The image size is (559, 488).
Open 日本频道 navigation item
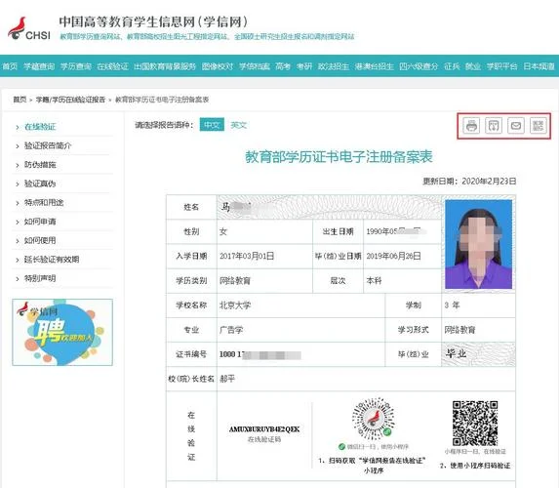click(x=539, y=66)
